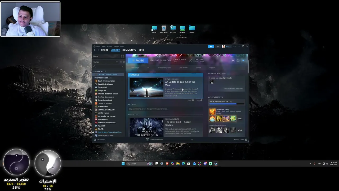Open the library advanced filter icon
The height and width of the screenshot is (191, 339).
(122, 67)
